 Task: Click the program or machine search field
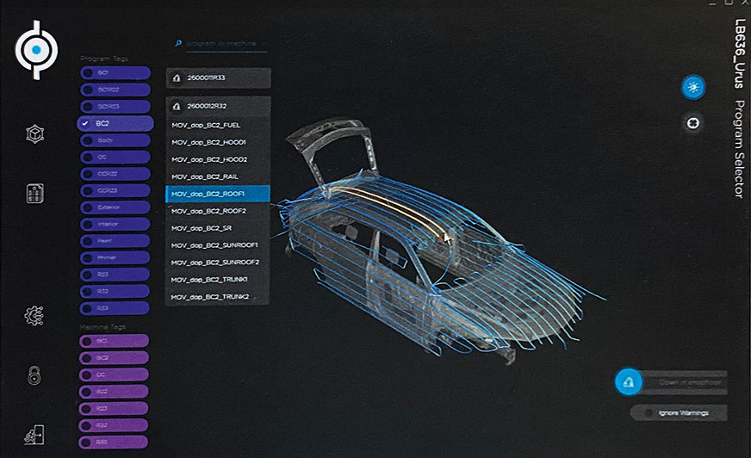[222, 43]
